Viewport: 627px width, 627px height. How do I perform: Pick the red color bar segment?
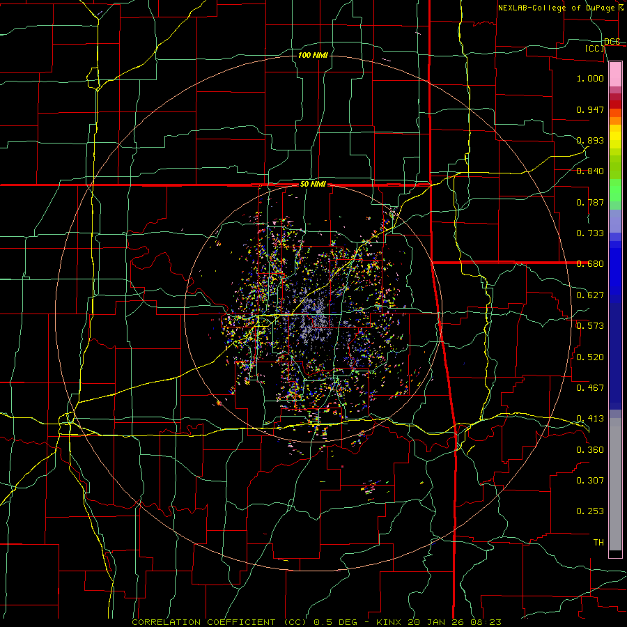click(x=615, y=104)
